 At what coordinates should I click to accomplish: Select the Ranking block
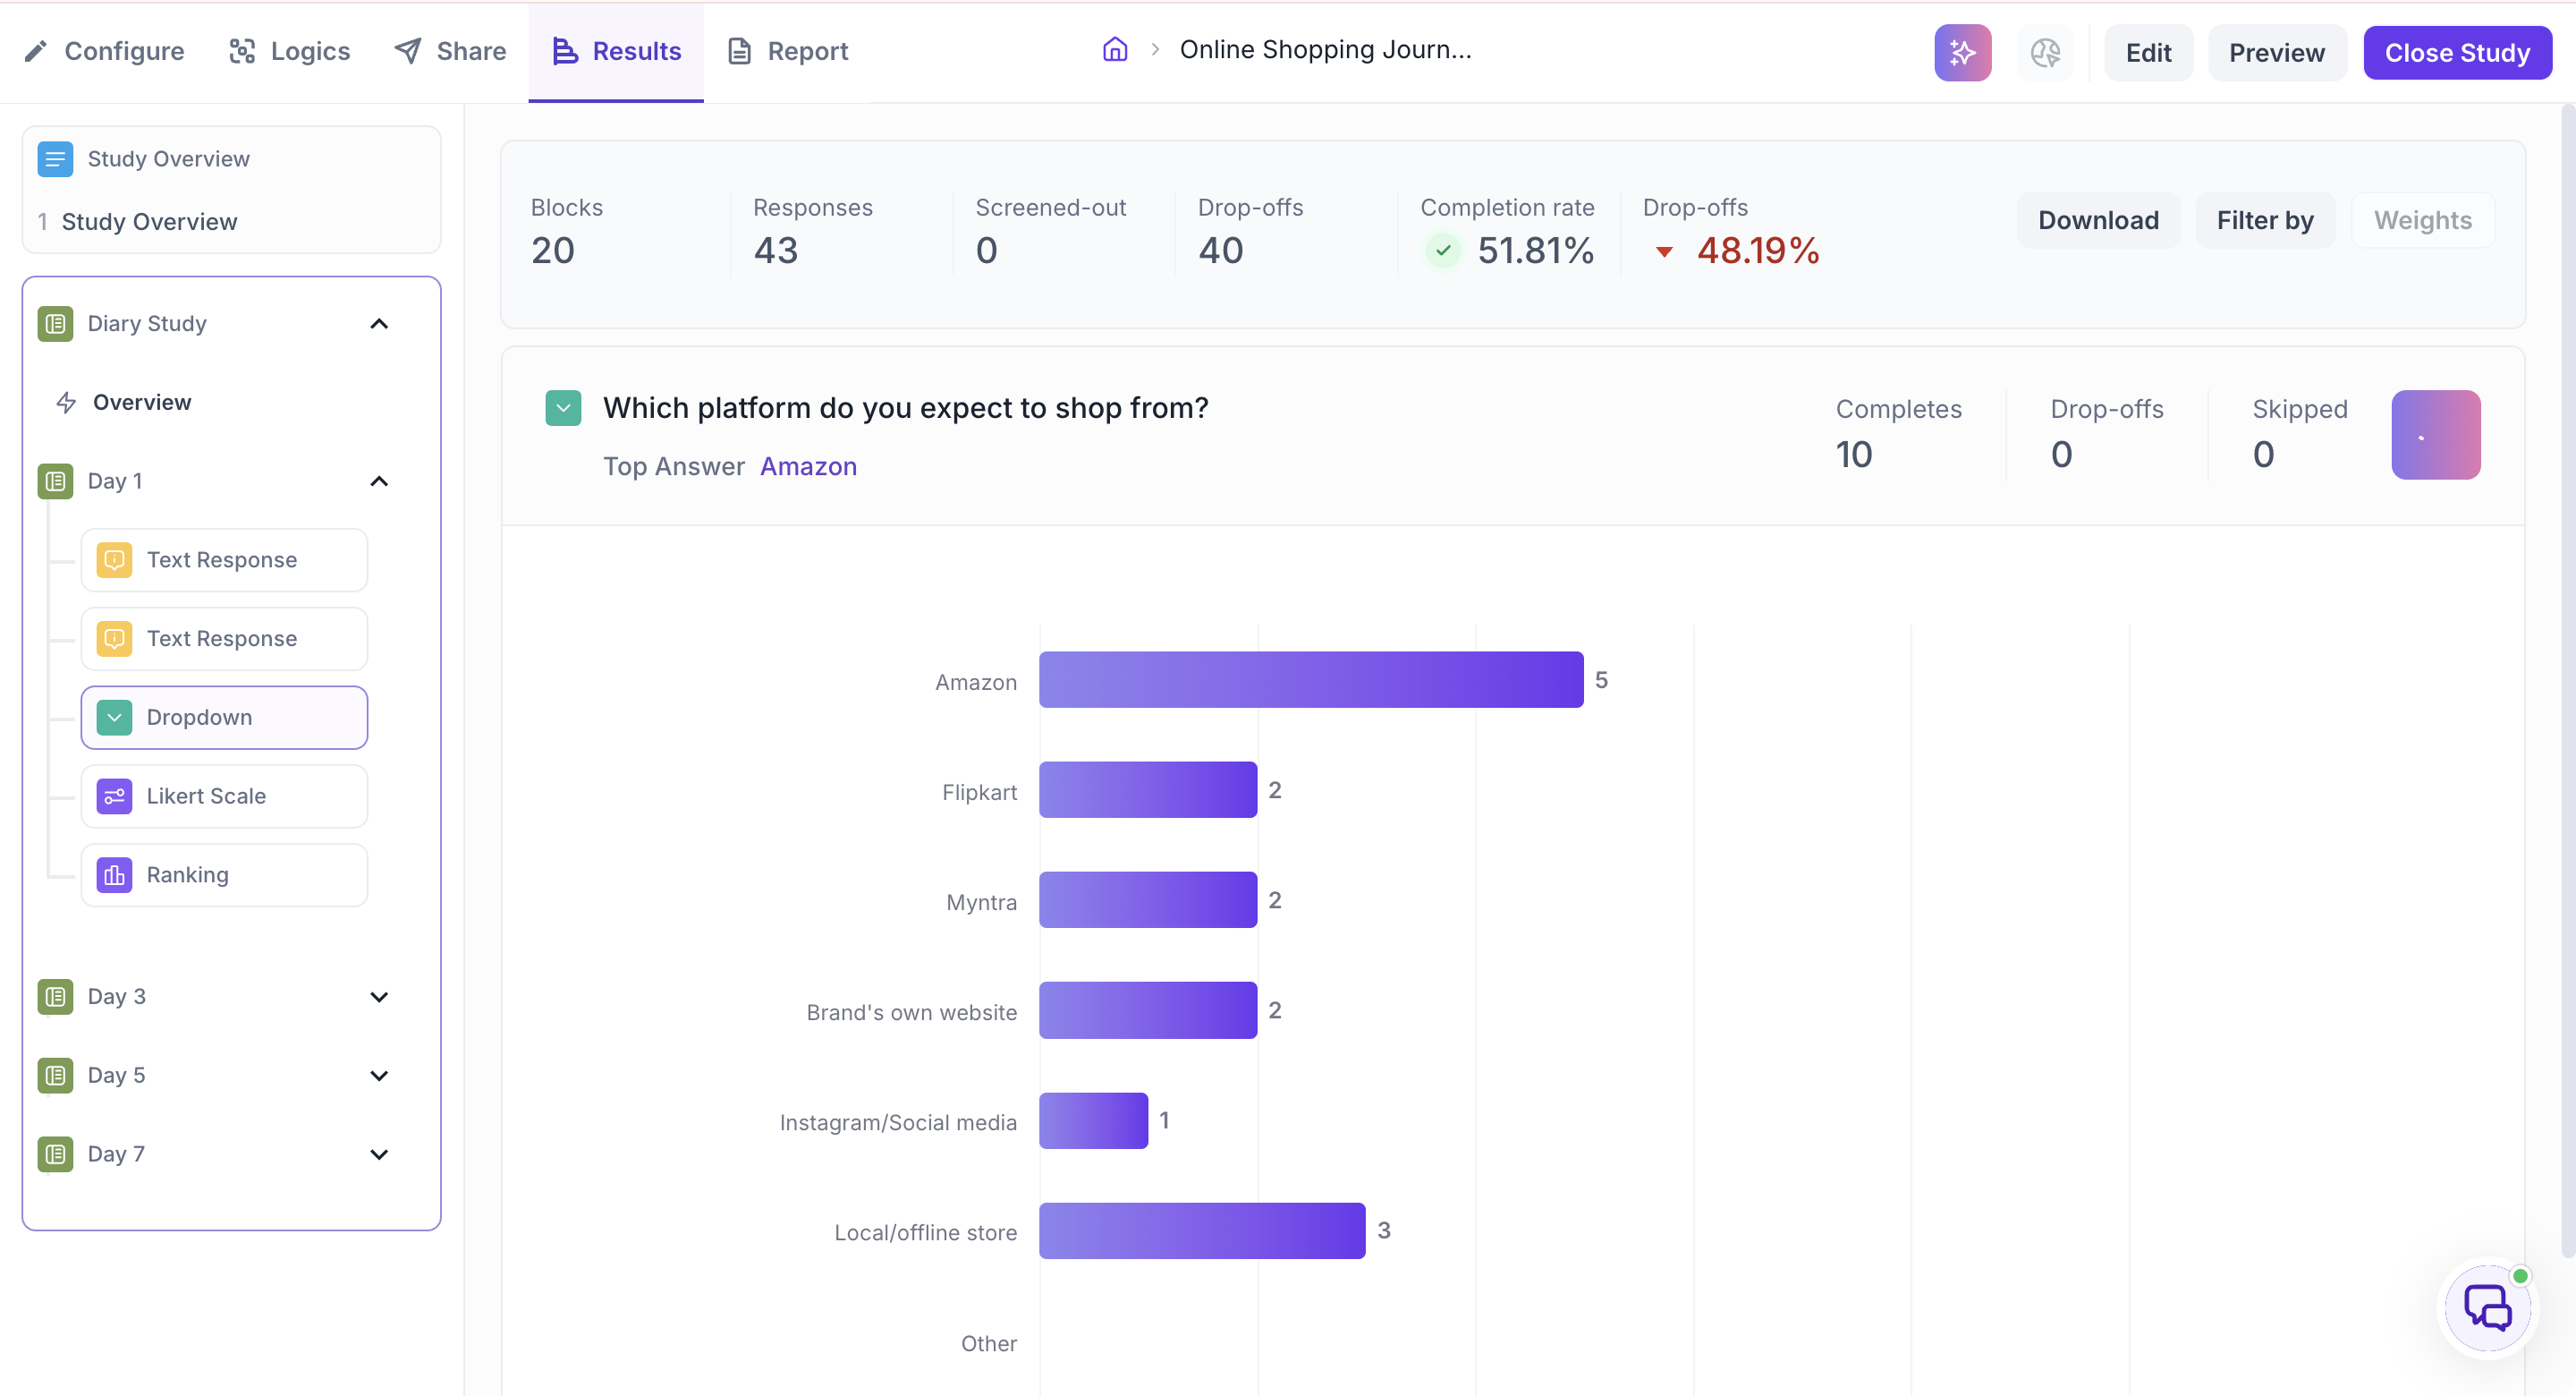click(x=224, y=874)
